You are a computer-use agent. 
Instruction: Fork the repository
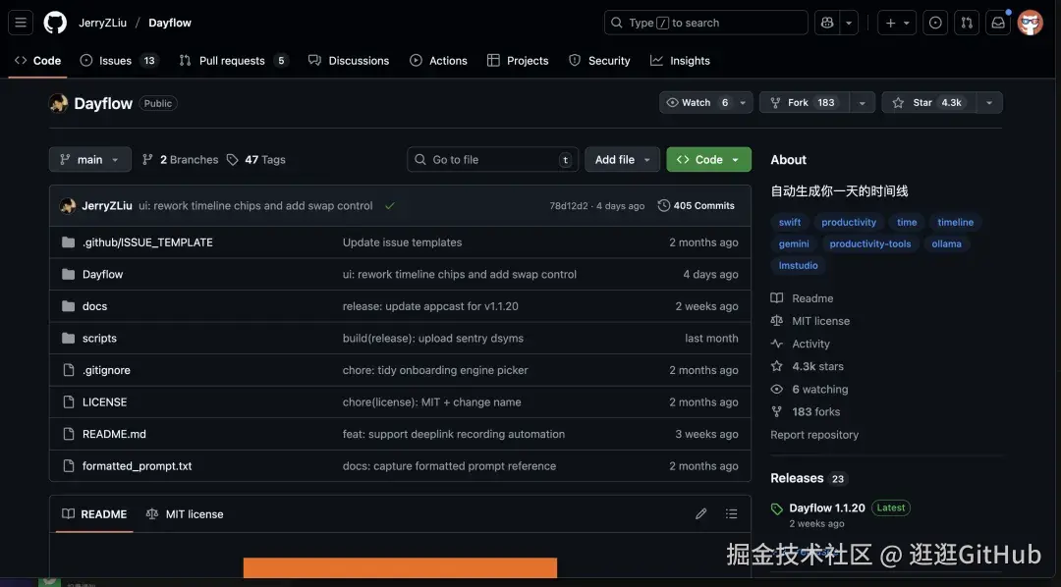pyautogui.click(x=804, y=103)
